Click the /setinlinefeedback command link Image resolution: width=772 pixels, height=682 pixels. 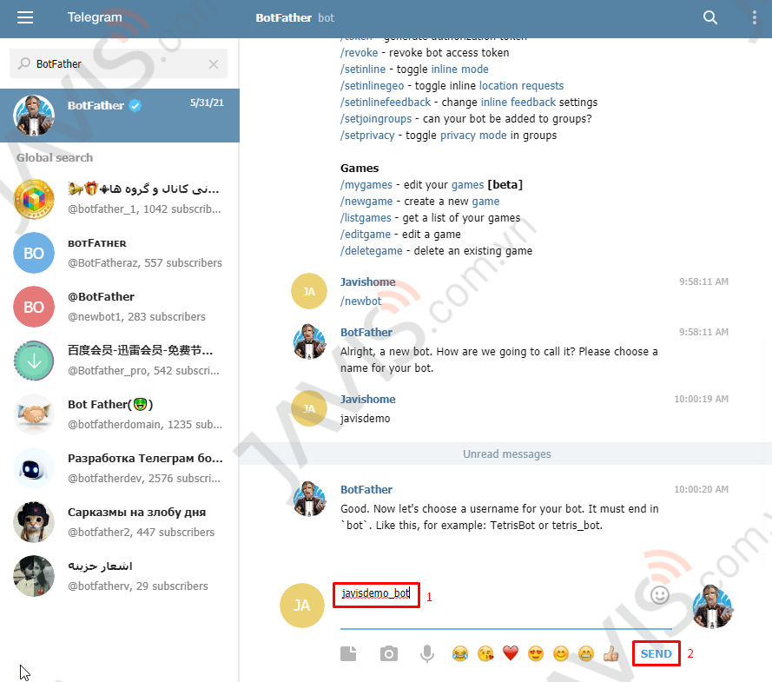pos(386,103)
